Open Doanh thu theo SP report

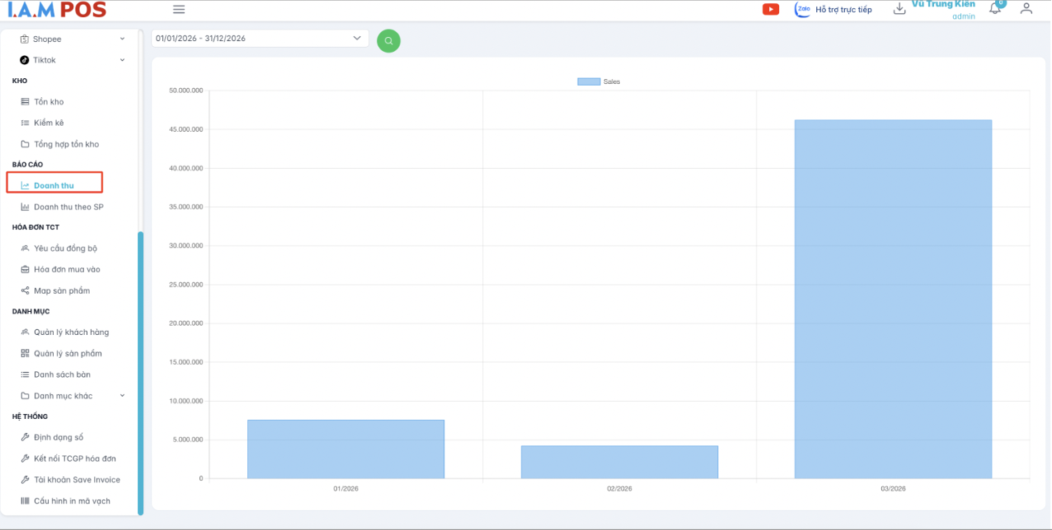coord(68,207)
